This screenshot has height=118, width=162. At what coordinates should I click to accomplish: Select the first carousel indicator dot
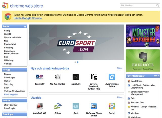[x=75, y=62]
